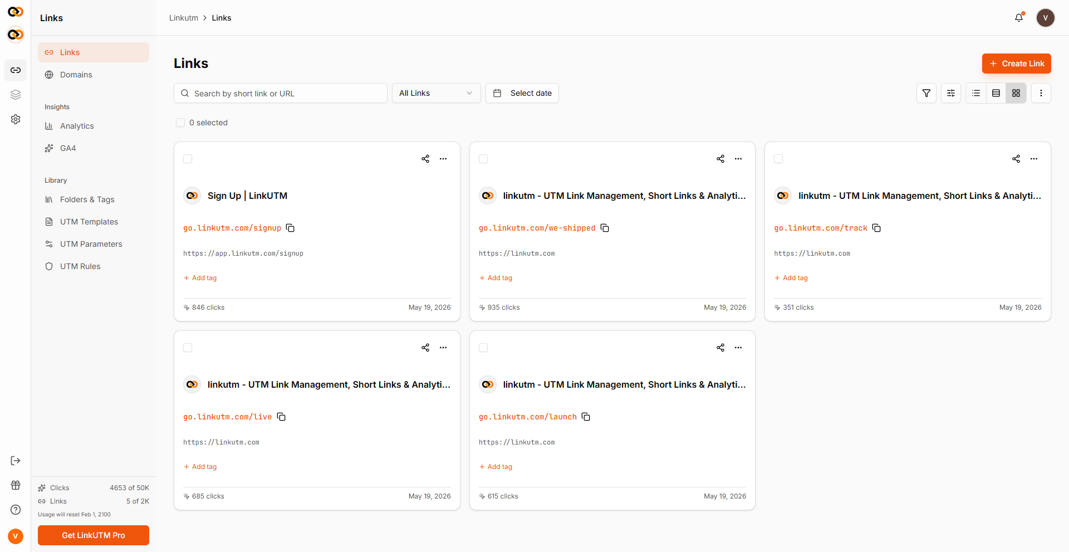Check the Sign Up | LinkUTM card checkbox
The image size is (1069, 552).
pyautogui.click(x=188, y=159)
